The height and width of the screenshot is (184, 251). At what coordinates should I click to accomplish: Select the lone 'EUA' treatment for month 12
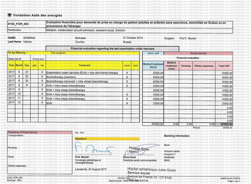coord(49,103)
